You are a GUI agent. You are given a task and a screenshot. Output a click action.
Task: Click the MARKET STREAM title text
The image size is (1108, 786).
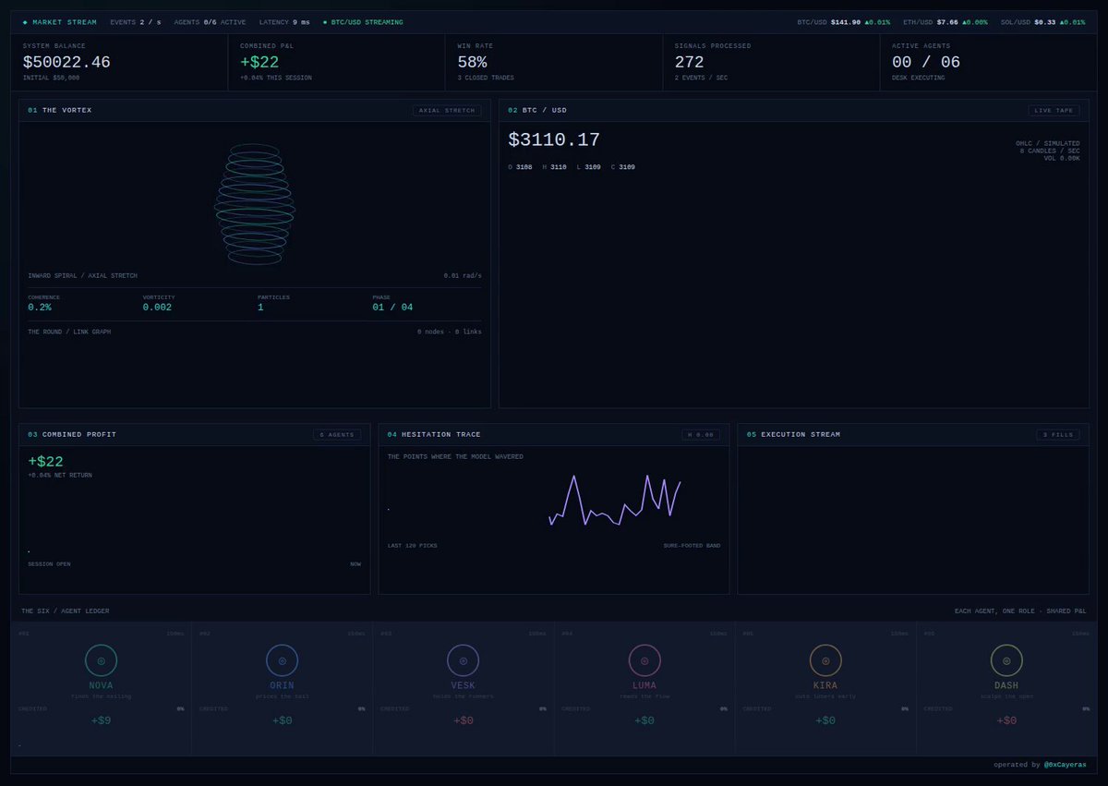pyautogui.click(x=64, y=22)
